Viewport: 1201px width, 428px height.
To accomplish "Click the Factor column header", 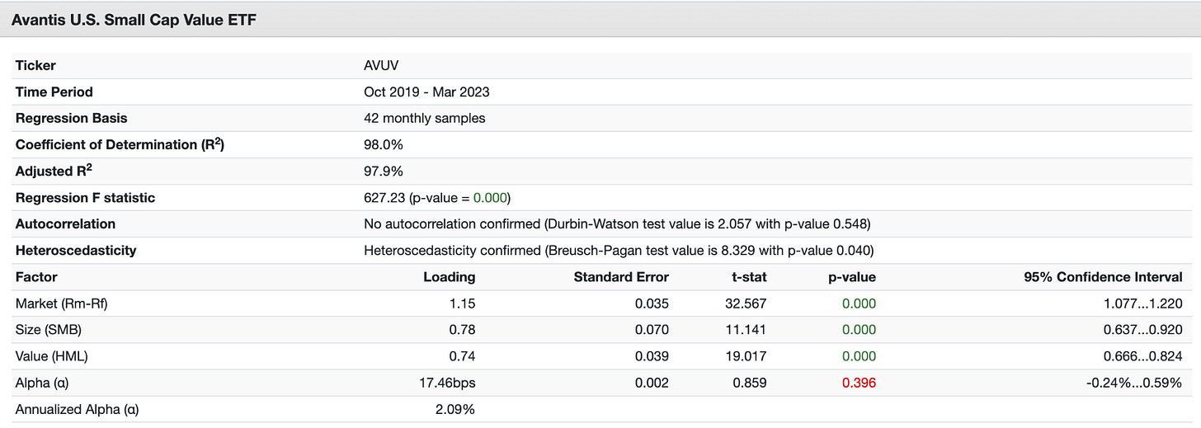I will 36,276.
